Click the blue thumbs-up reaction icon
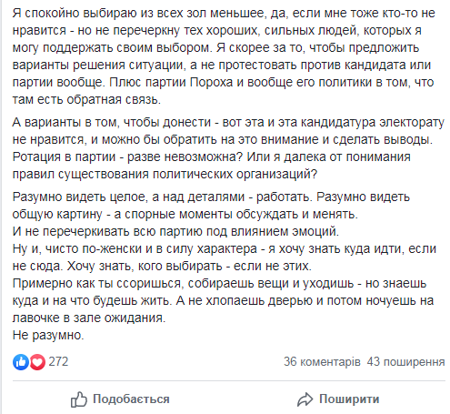Image resolution: width=450 pixels, height=414 pixels. 21,362
